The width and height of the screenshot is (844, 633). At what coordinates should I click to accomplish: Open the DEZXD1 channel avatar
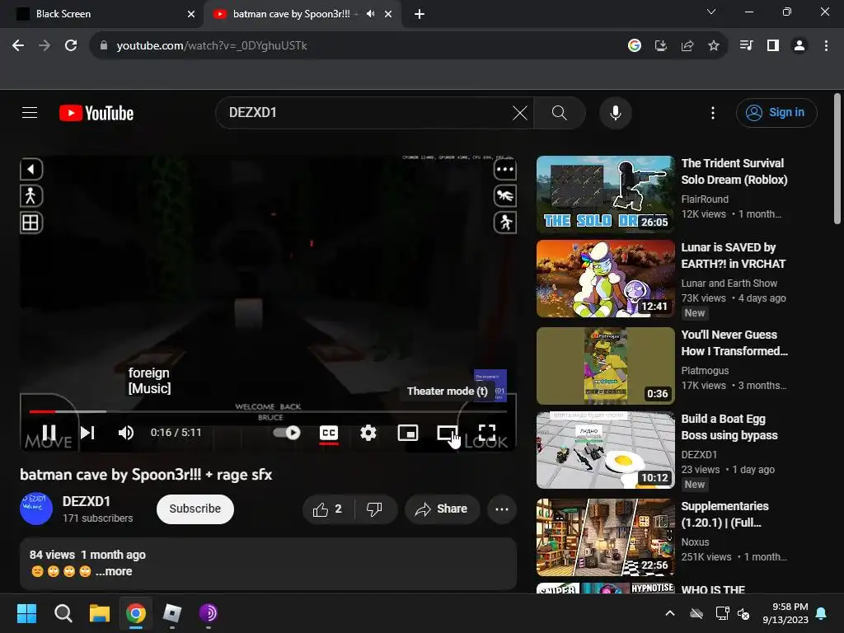(x=36, y=509)
